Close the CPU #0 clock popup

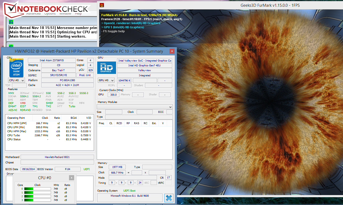(x=71, y=178)
